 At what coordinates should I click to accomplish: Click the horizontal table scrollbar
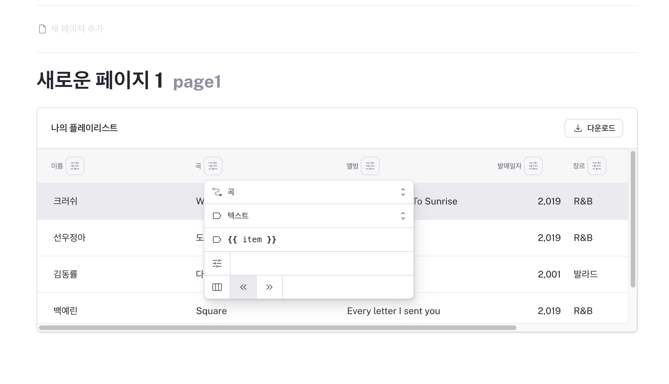278,328
